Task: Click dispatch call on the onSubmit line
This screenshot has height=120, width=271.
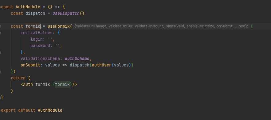Action: pos(79,65)
